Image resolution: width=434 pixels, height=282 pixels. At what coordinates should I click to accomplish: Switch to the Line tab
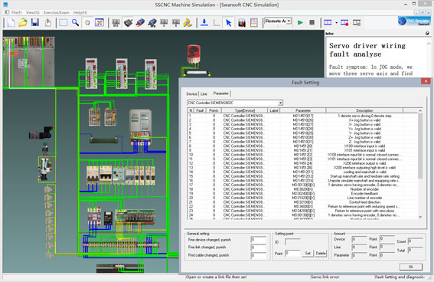point(204,94)
